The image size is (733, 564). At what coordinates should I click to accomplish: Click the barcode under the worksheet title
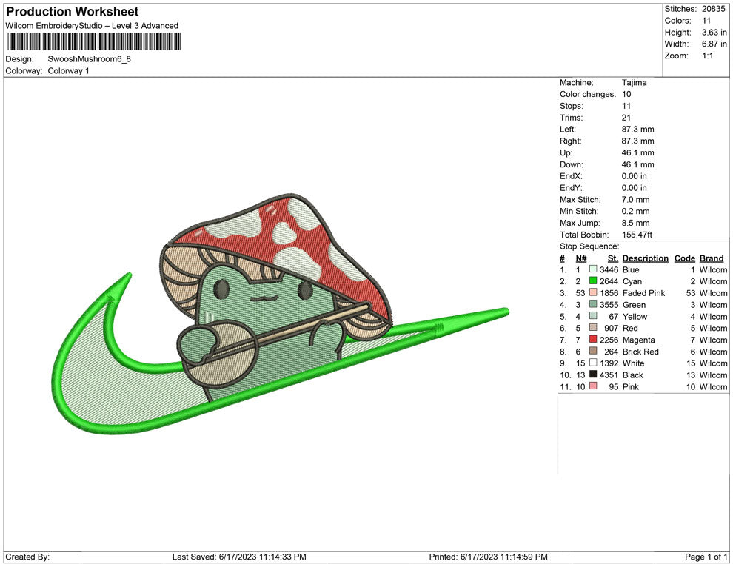pos(93,41)
